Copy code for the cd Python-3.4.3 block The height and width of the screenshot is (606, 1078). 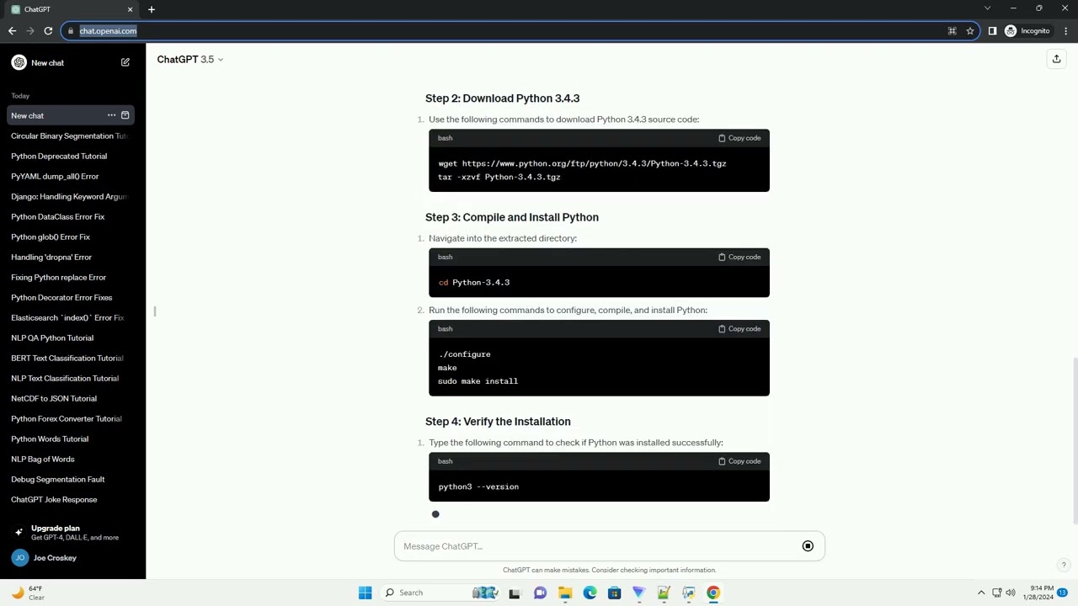coord(739,257)
